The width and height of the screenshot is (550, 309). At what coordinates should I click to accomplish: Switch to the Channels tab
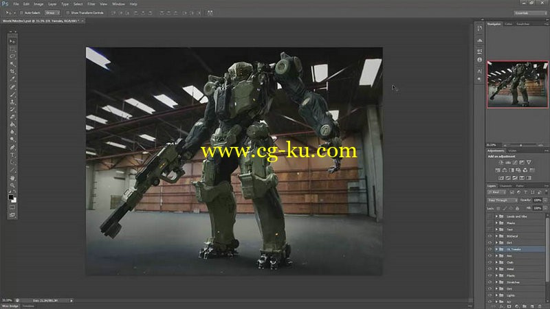pyautogui.click(x=505, y=186)
